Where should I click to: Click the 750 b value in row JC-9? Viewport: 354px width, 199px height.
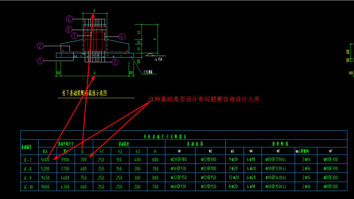[83, 178]
